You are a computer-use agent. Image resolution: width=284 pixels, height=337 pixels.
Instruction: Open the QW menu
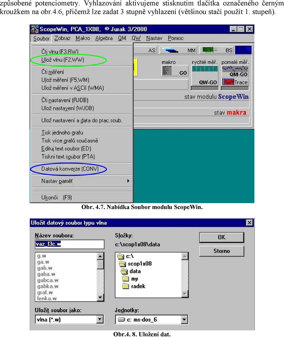pos(136,38)
